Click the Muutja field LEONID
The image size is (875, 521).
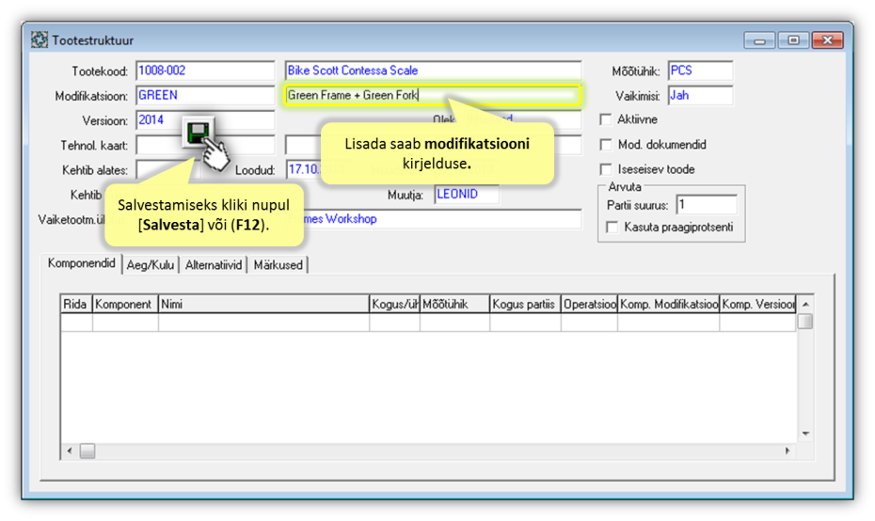(467, 194)
